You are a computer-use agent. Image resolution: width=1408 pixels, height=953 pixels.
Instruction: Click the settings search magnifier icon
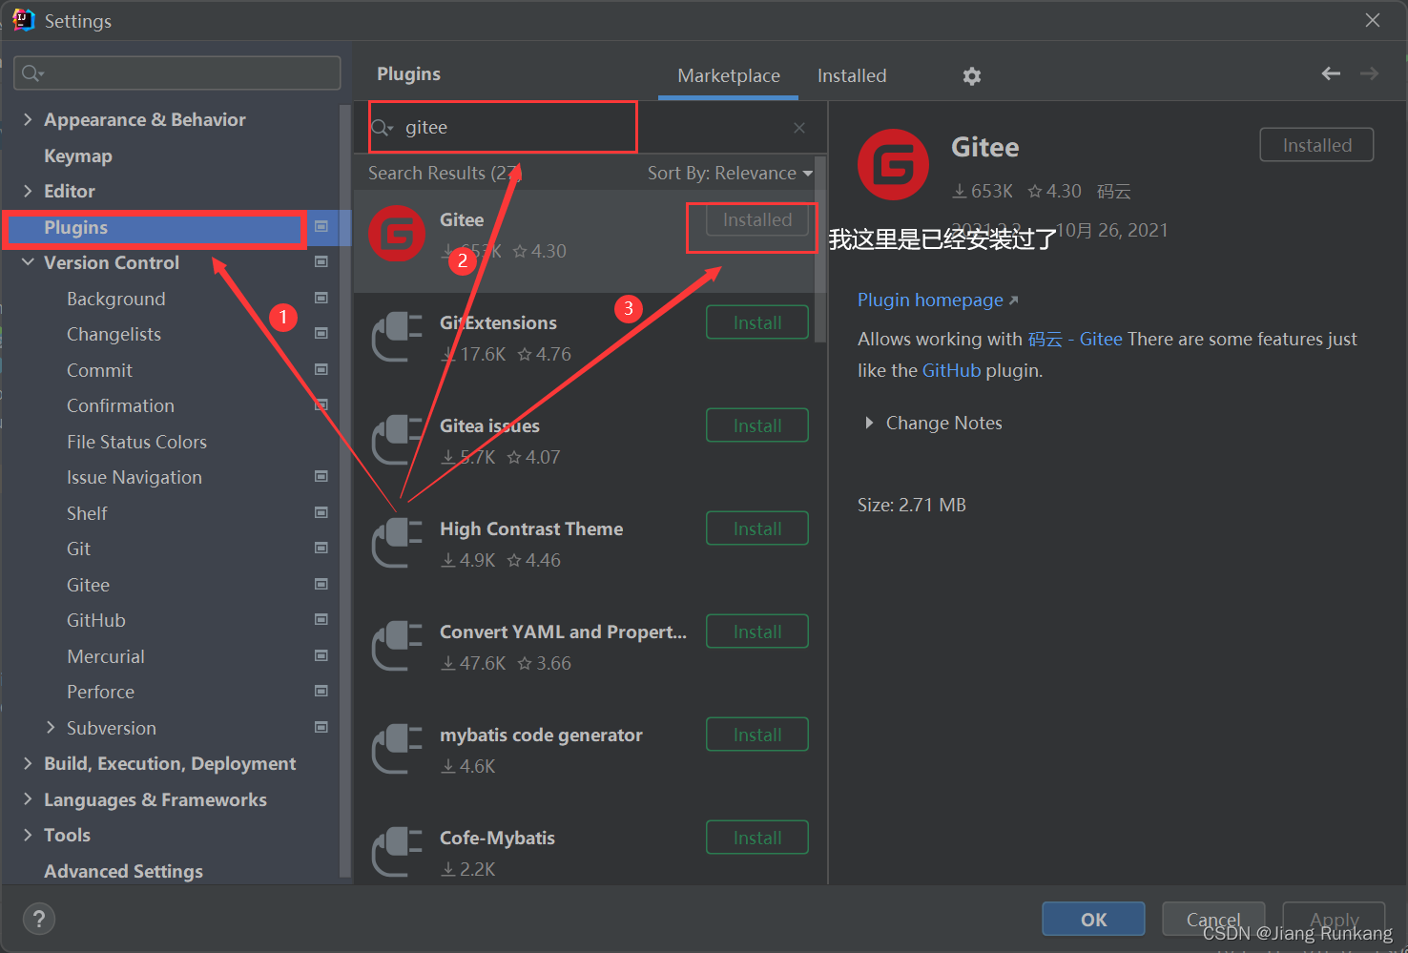pyautogui.click(x=31, y=73)
